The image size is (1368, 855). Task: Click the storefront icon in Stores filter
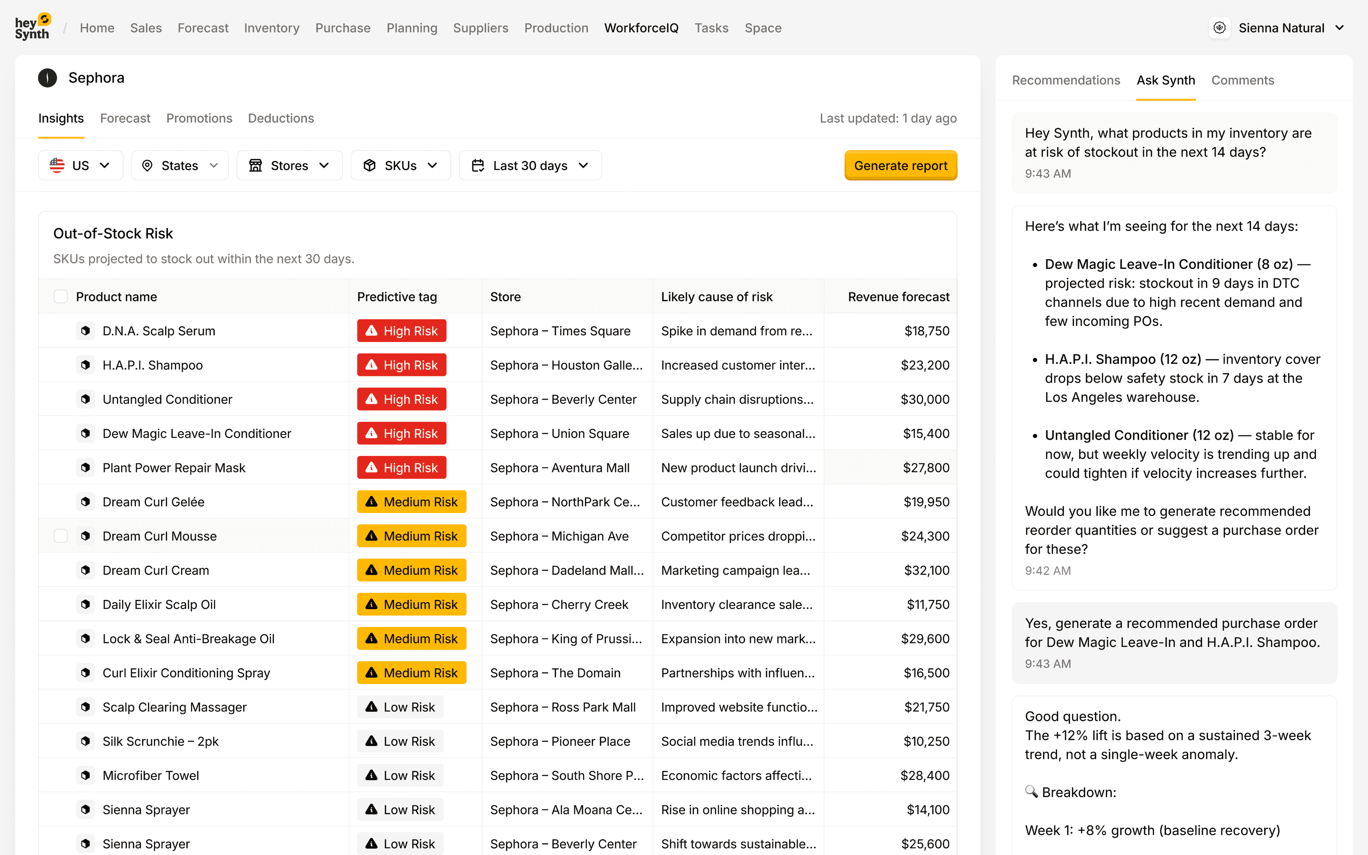coord(255,166)
